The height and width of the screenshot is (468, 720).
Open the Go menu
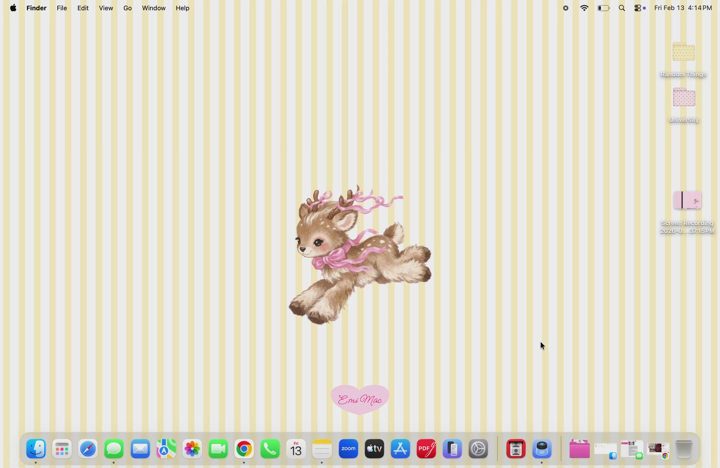tap(128, 8)
